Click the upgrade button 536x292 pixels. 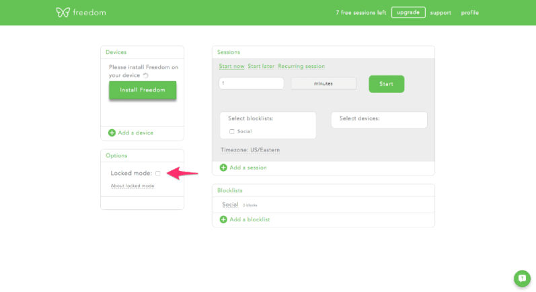pyautogui.click(x=408, y=12)
